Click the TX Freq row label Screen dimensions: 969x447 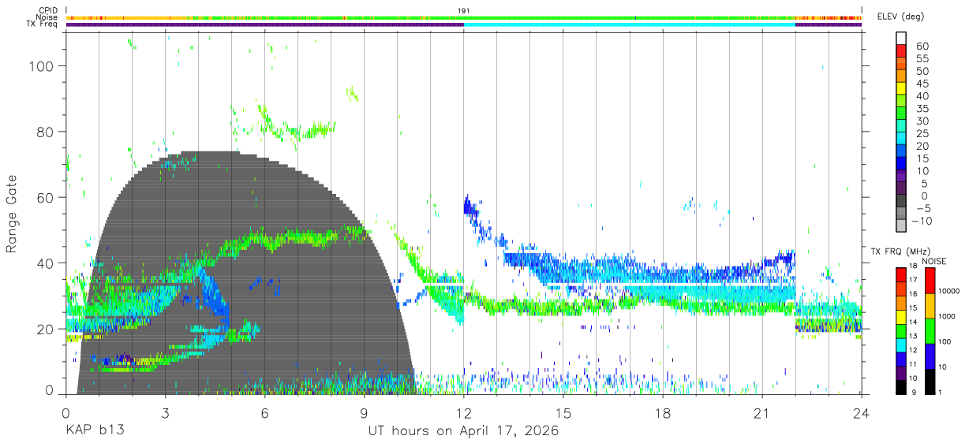coord(43,24)
